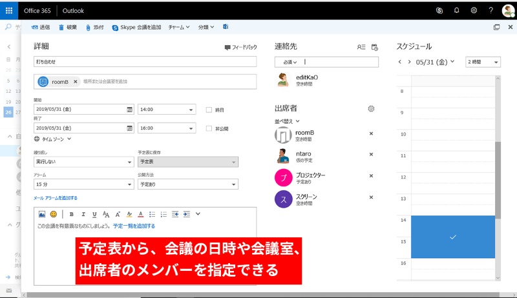Toggle bold formatting
This screenshot has height=298, width=517.
pos(72,214)
